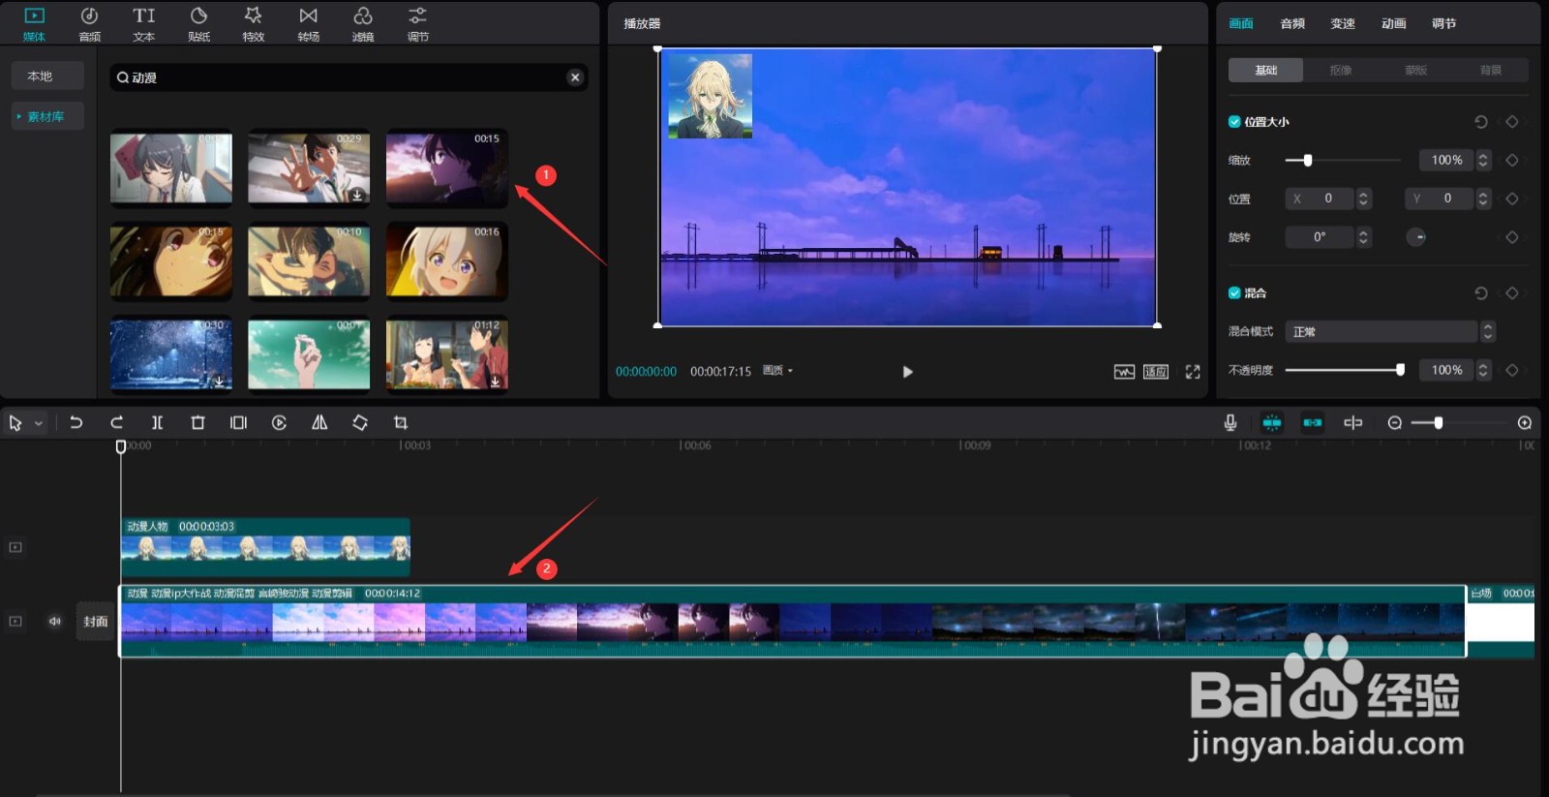Delete the selected clip with trash icon

coord(197,422)
